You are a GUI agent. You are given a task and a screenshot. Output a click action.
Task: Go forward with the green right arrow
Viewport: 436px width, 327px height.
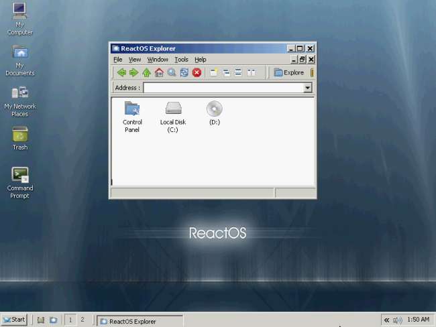(134, 73)
